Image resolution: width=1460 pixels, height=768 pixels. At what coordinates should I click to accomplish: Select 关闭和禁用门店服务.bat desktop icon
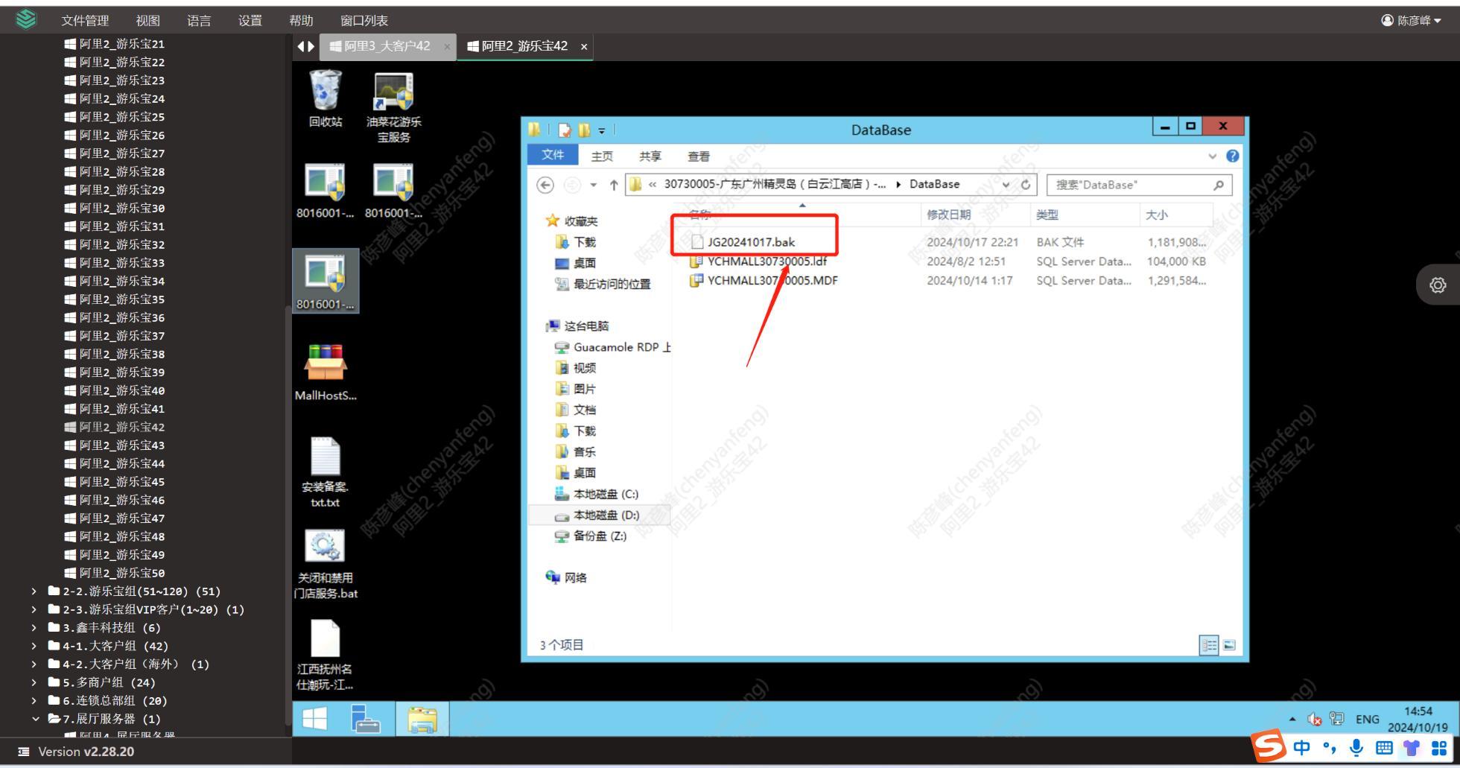326,565
